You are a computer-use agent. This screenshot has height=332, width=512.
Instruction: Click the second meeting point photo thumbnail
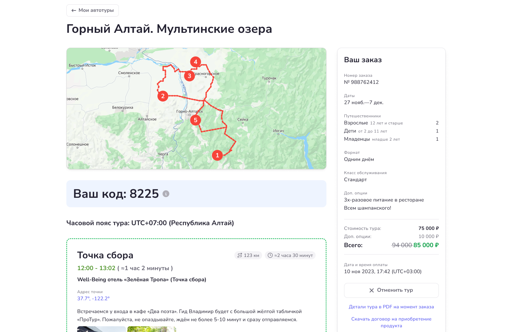click(x=152, y=329)
